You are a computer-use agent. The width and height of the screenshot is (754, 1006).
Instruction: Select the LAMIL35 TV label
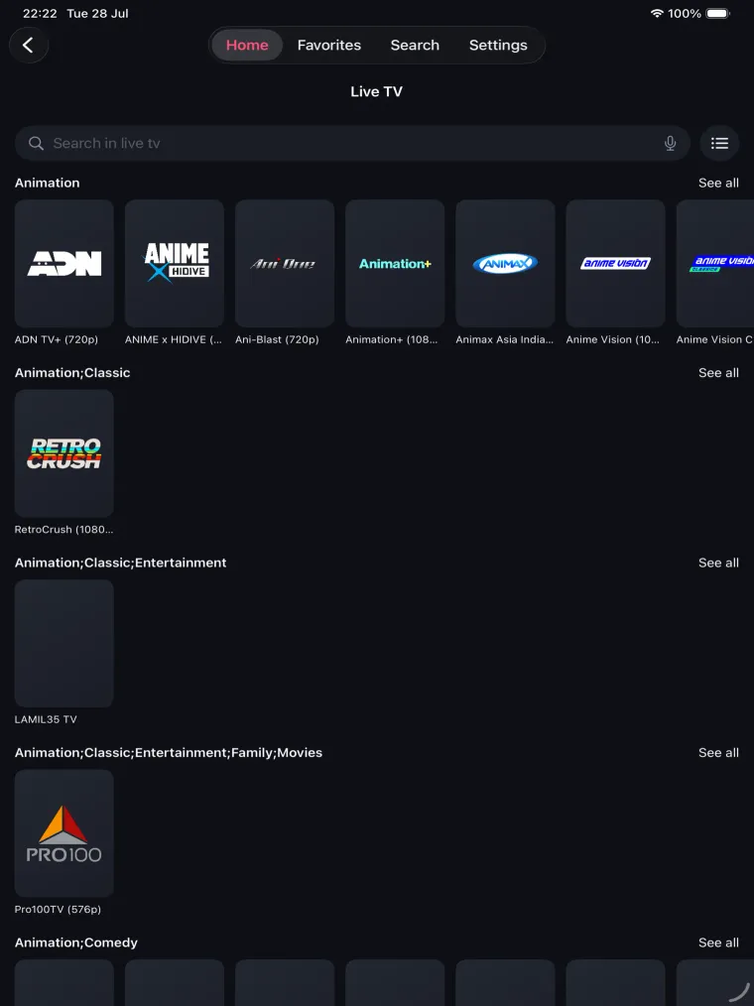tap(46, 719)
